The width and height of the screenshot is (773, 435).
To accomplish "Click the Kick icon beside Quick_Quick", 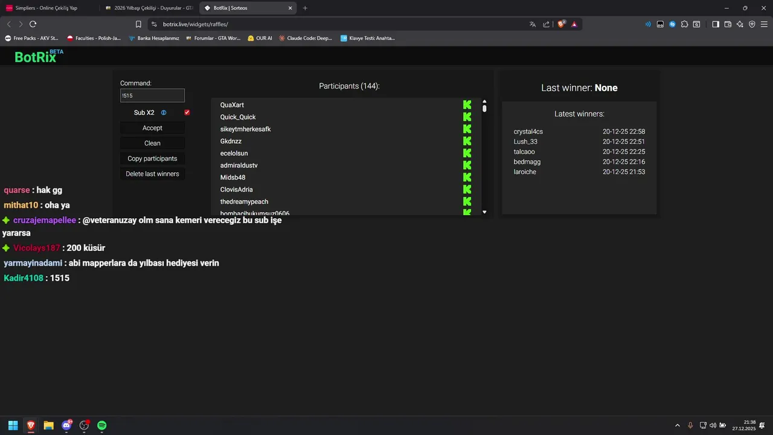I will 467,117.
